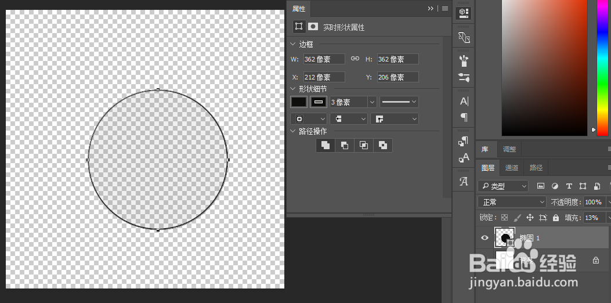Switch to the 路径 tab
Viewport: 611px width, 303px height.
(x=536, y=168)
